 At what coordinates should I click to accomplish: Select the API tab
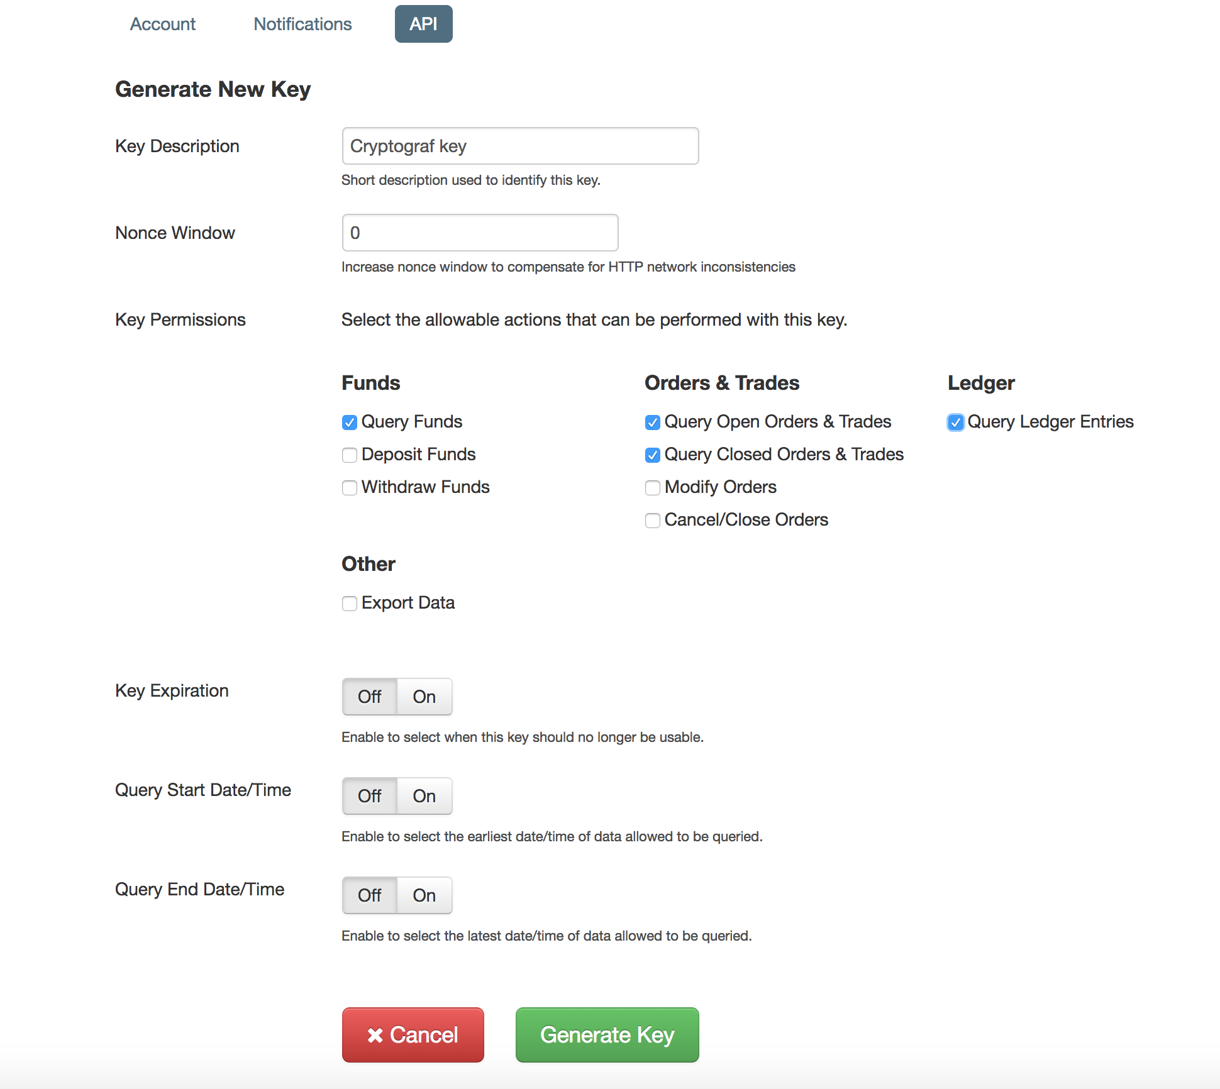point(423,24)
